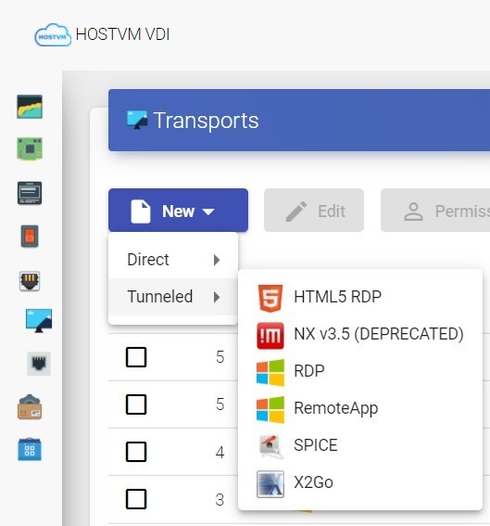Screen dimensions: 490x526
Task: Expand the Tunneled submenu arrow
Action: point(217,297)
